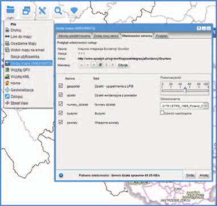The width and height of the screenshot is (217, 206).
Task: Enable the Odwróć współrzędne checkbox
Action: pyautogui.click(x=162, y=113)
